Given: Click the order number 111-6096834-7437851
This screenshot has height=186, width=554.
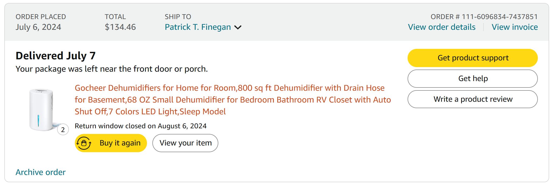Looking at the screenshot, I should coord(484,17).
